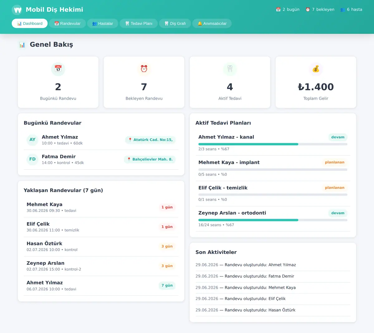The width and height of the screenshot is (374, 333).
Task: Click the Elif Çelik temizlik progress bar
Action: [273, 195]
